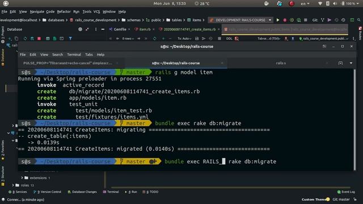
Task: Copy data source in Database toolbar
Action: pyautogui.click(x=16, y=39)
